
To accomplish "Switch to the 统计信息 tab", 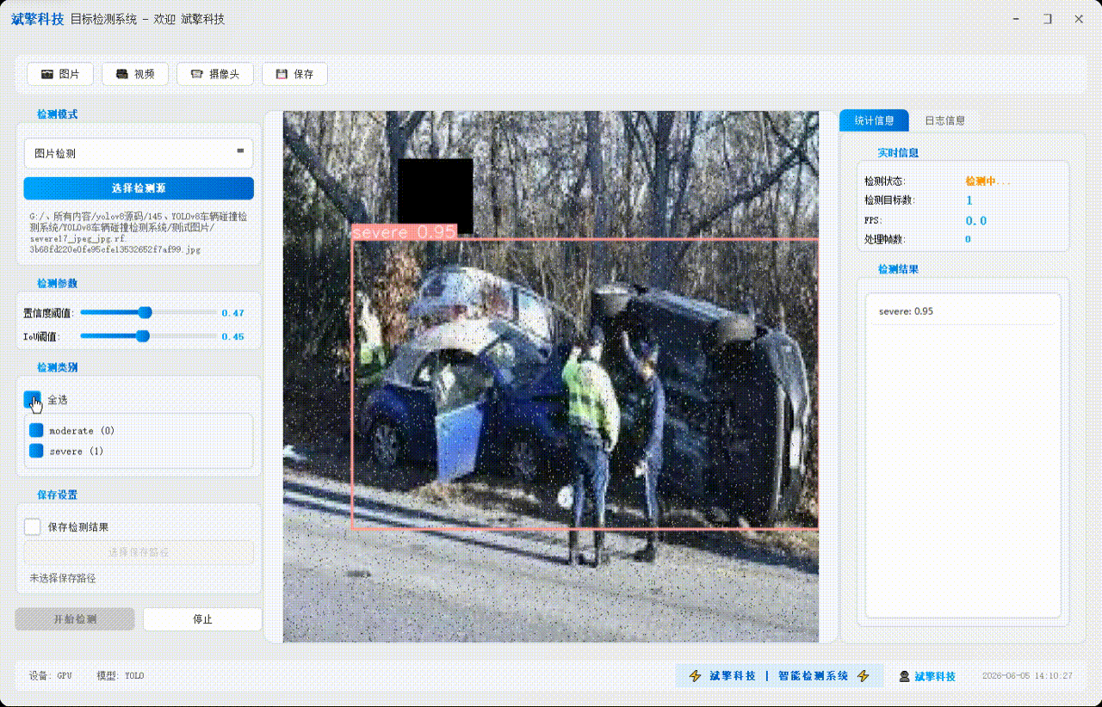I will pyautogui.click(x=874, y=120).
